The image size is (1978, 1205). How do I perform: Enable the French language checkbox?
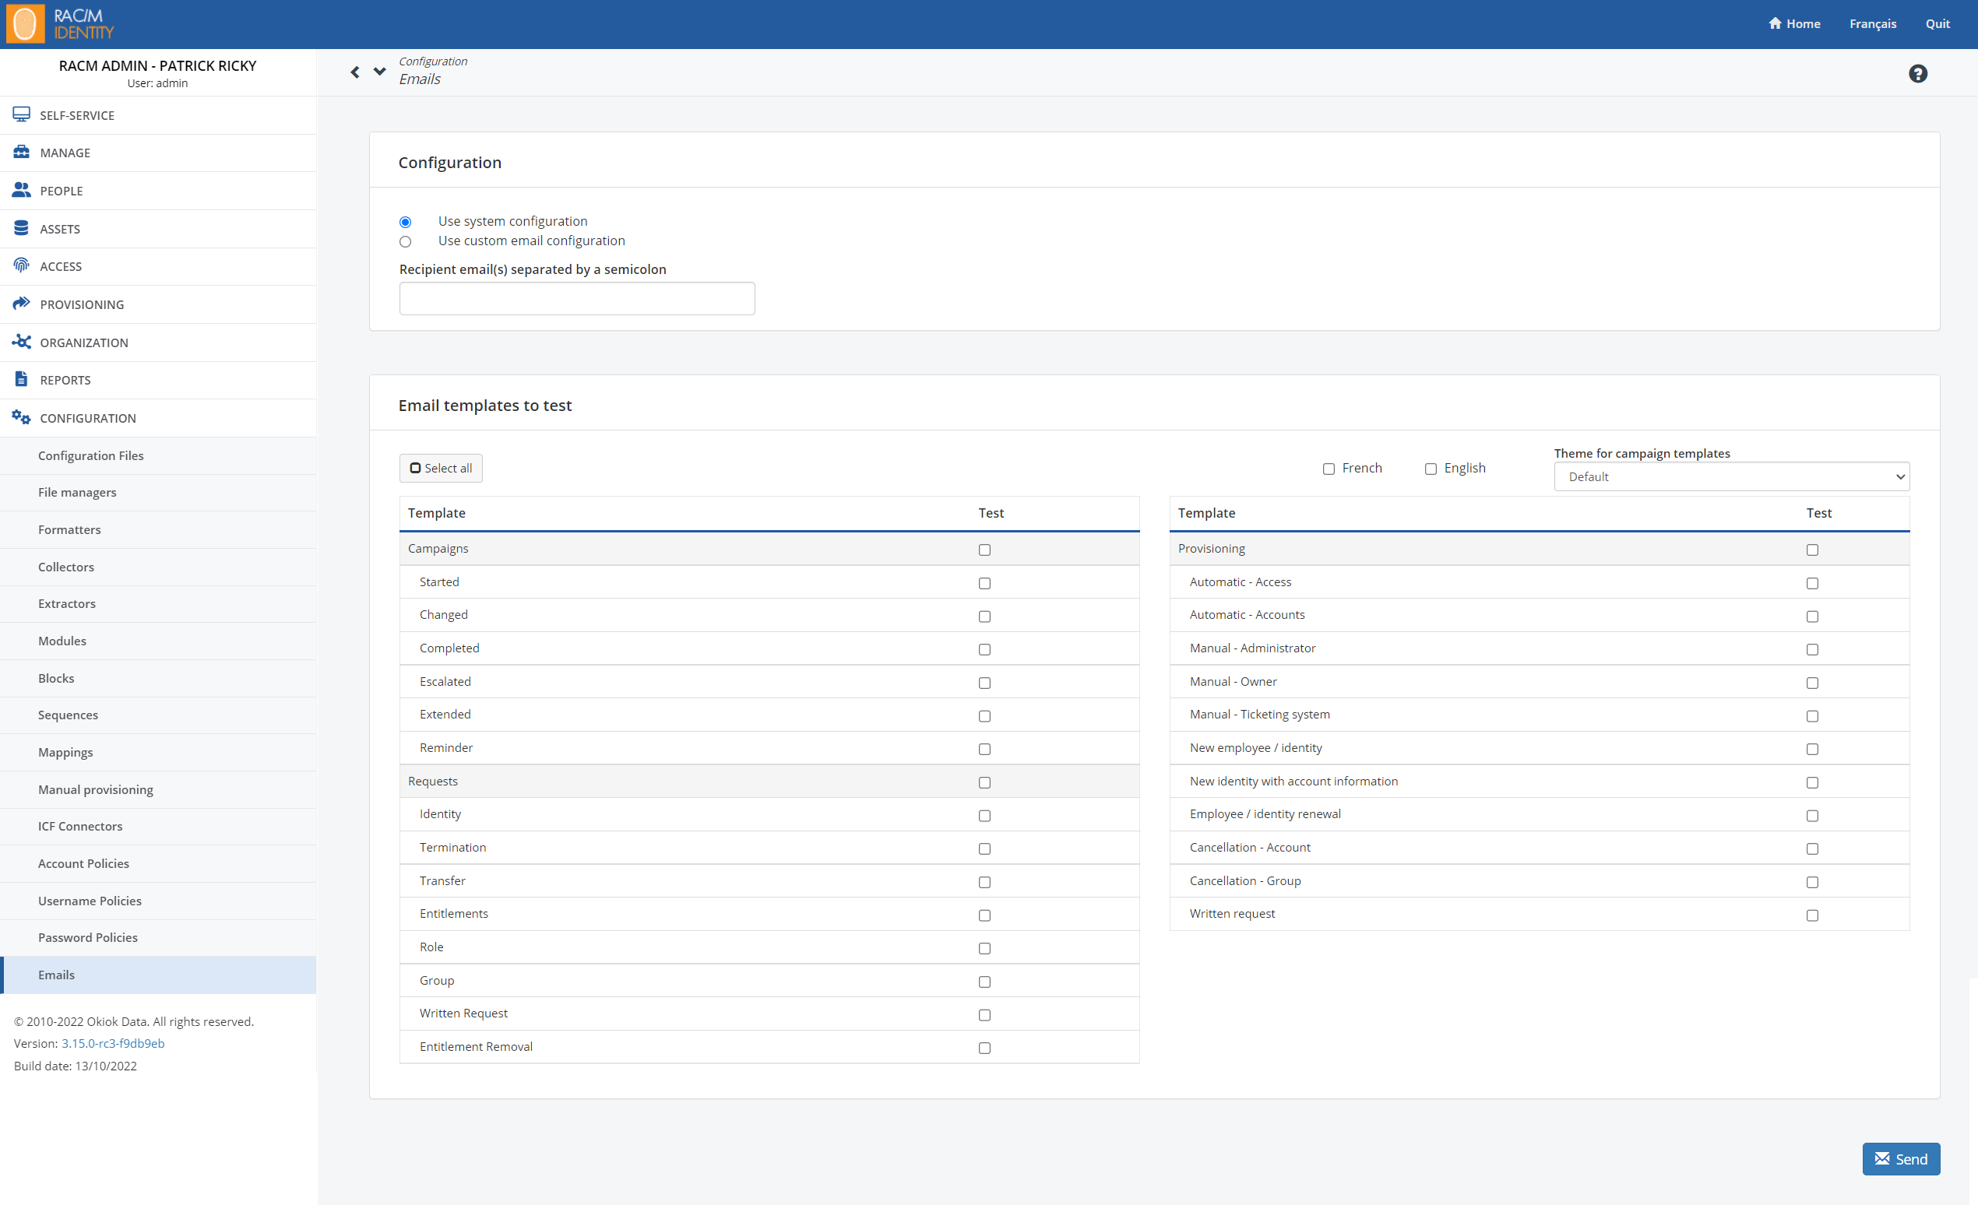tap(1329, 469)
